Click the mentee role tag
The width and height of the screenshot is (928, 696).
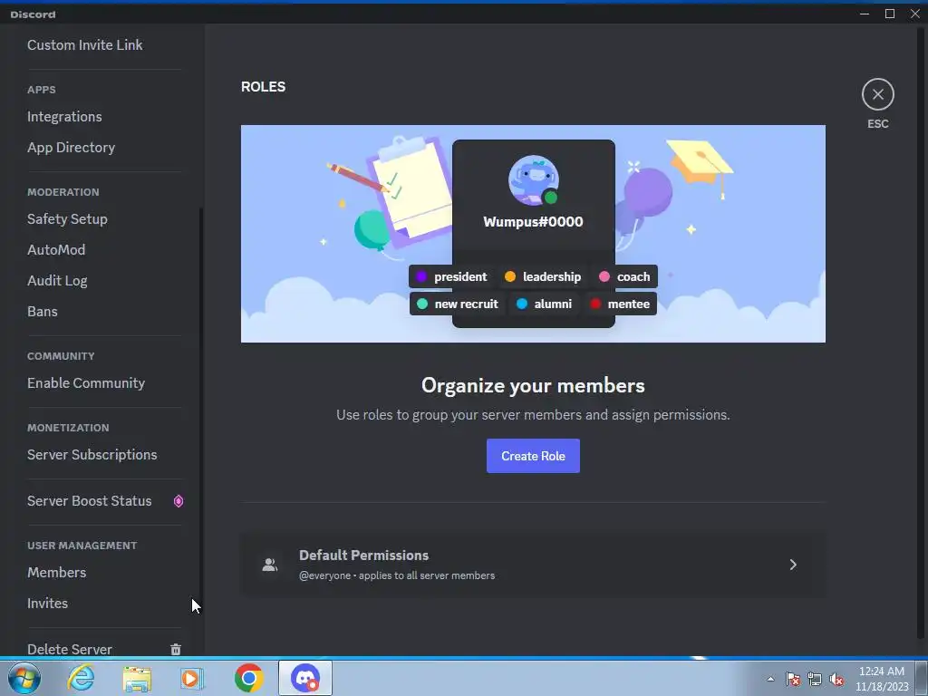(x=620, y=304)
